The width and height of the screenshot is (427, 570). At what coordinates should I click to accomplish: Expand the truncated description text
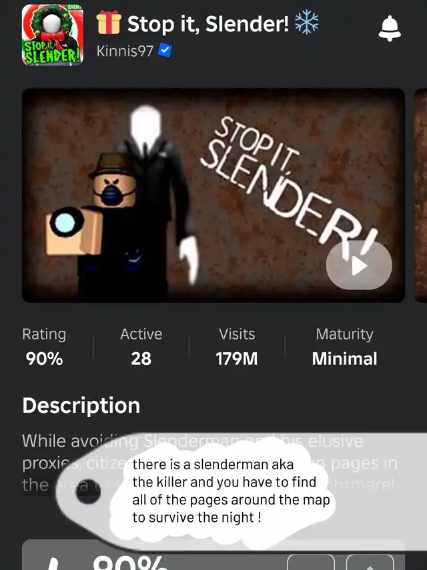[210, 463]
